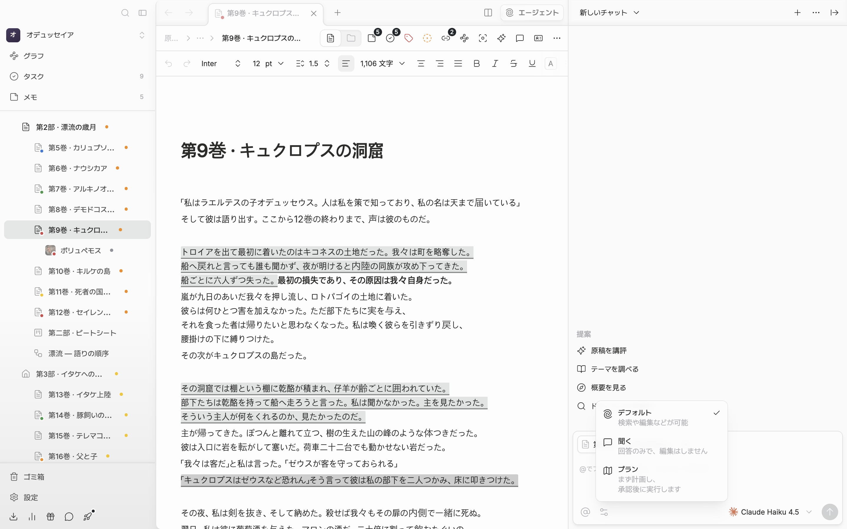Apply italic formatting
This screenshot has height=529, width=847.
[x=495, y=64]
